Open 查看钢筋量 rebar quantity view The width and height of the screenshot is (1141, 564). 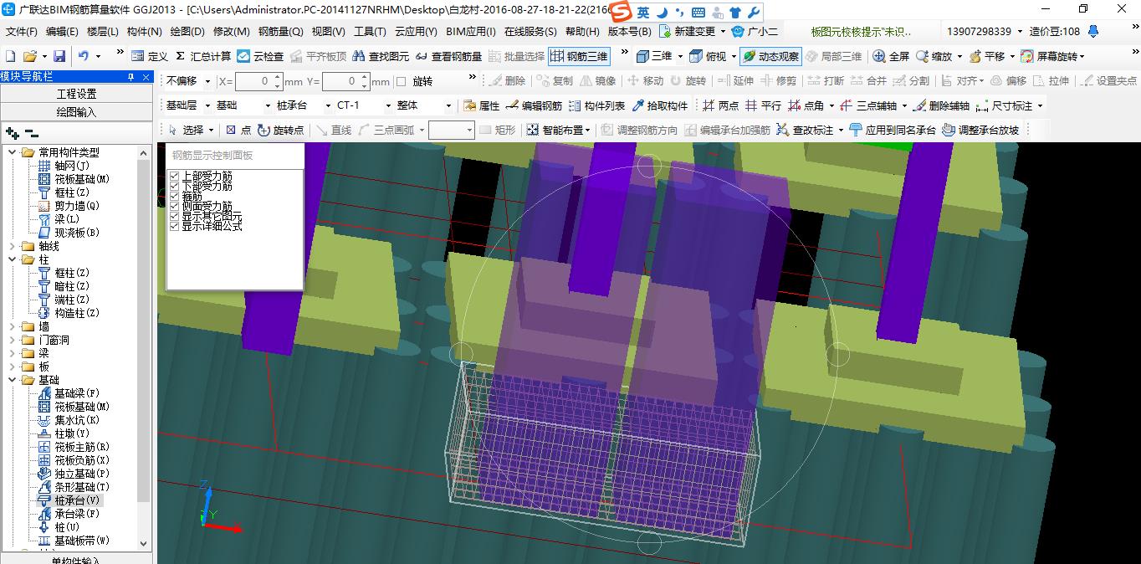[448, 56]
